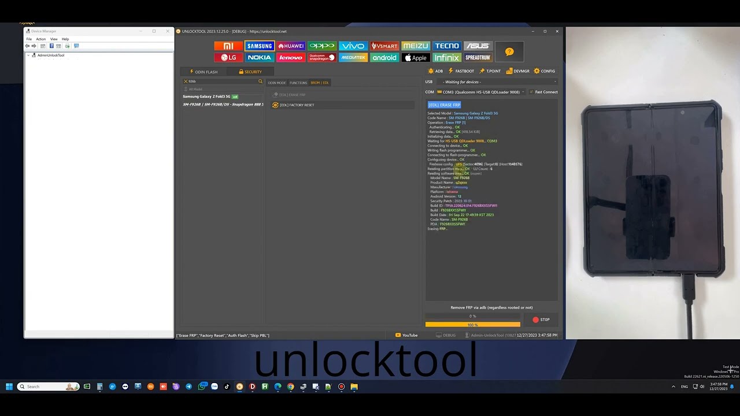The image size is (740, 416).
Task: Toggle the Fast Connect checkbox
Action: pyautogui.click(x=531, y=92)
